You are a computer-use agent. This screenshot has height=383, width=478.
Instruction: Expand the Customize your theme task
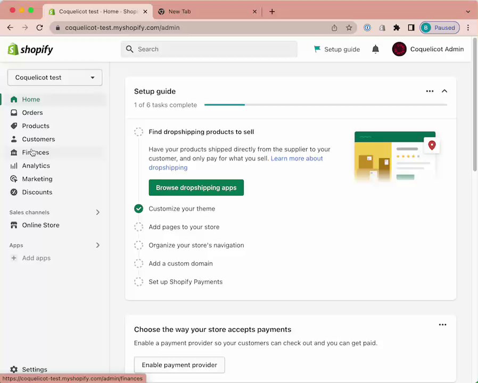(182, 209)
